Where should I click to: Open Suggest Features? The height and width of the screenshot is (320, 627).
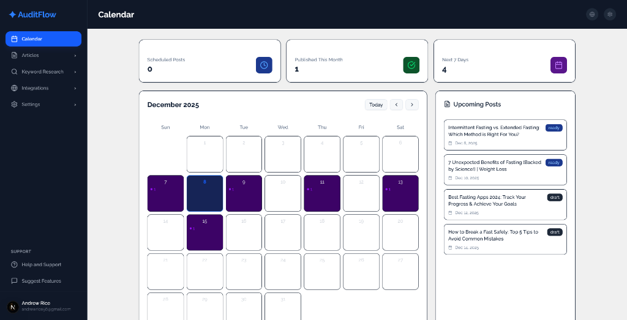(x=43, y=281)
